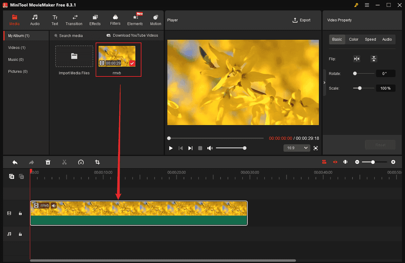Open the Transition panel
Image resolution: width=405 pixels, height=263 pixels.
point(74,20)
